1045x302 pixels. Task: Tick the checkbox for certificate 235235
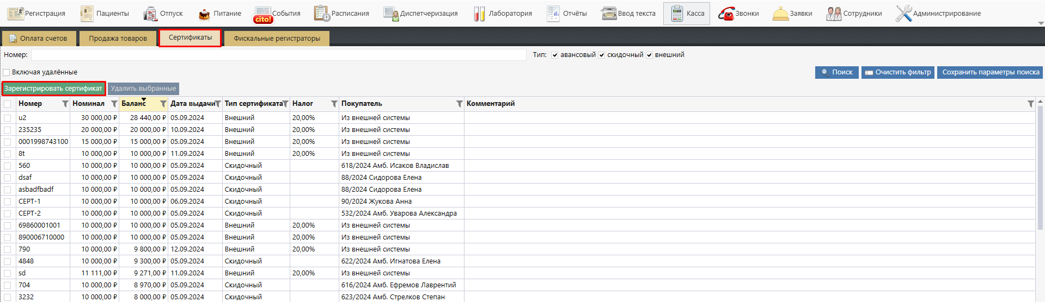[8, 130]
